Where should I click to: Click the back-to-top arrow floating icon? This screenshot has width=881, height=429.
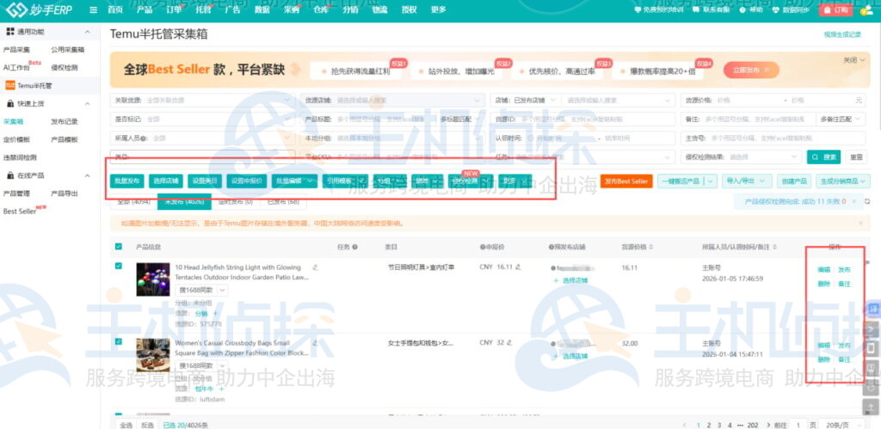tap(872, 406)
